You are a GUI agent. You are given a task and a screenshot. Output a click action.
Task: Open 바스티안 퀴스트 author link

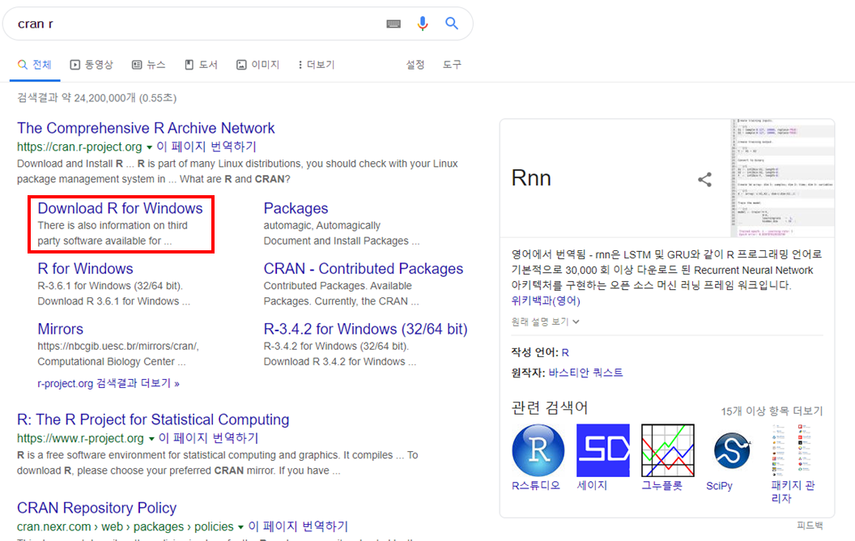click(585, 373)
